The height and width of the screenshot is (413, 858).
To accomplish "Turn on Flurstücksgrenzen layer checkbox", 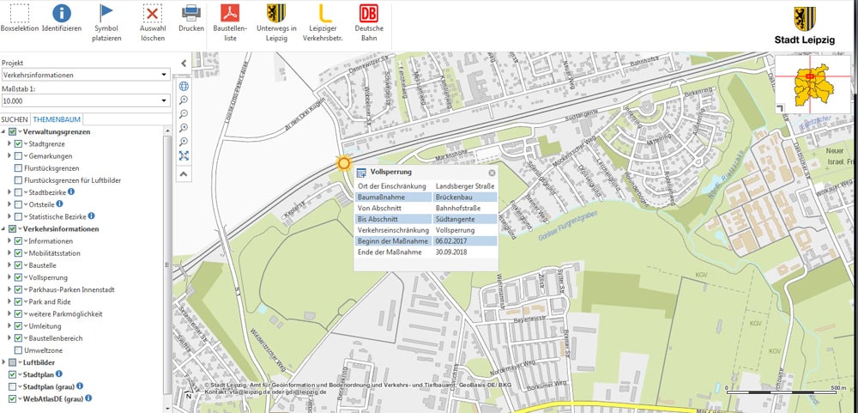I will coord(18,168).
